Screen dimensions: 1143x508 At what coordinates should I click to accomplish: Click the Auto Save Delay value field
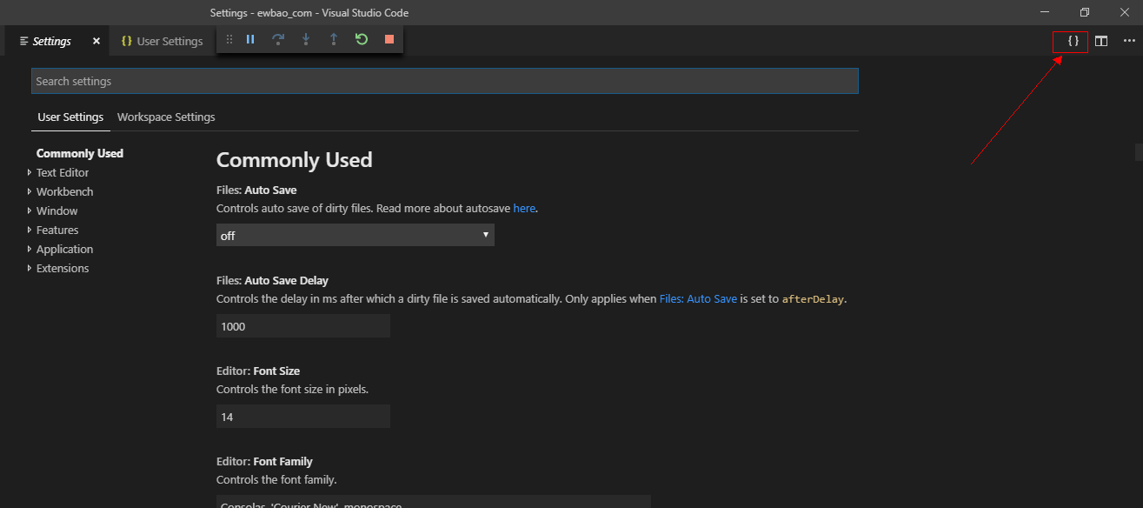pyautogui.click(x=303, y=326)
